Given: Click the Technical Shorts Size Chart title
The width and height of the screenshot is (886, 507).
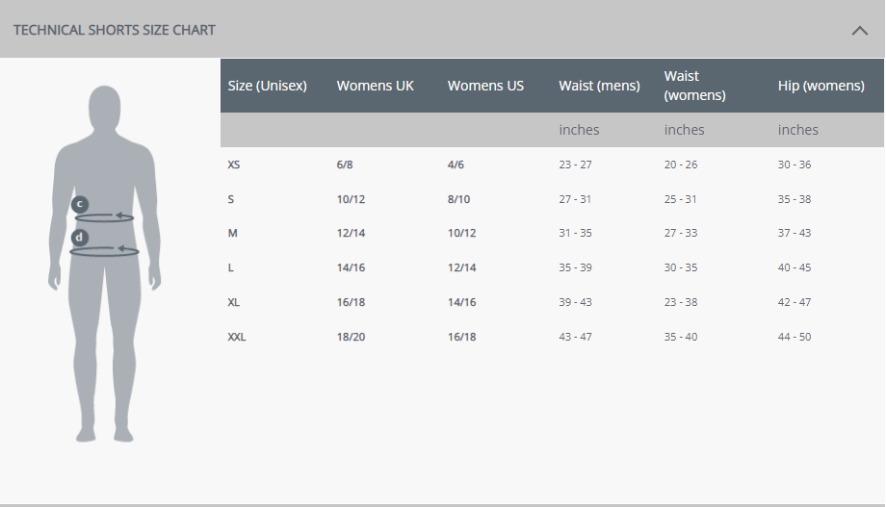Looking at the screenshot, I should (x=115, y=30).
